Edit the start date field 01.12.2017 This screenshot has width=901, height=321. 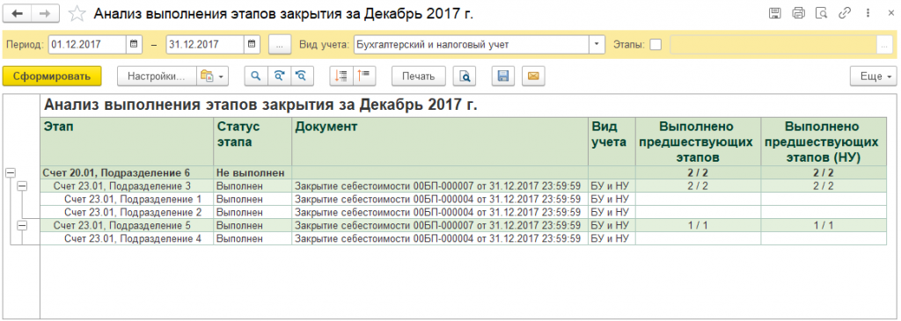click(x=87, y=44)
